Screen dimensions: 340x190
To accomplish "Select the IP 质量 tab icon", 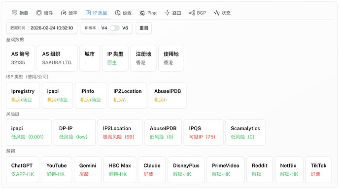I will [x=88, y=13].
